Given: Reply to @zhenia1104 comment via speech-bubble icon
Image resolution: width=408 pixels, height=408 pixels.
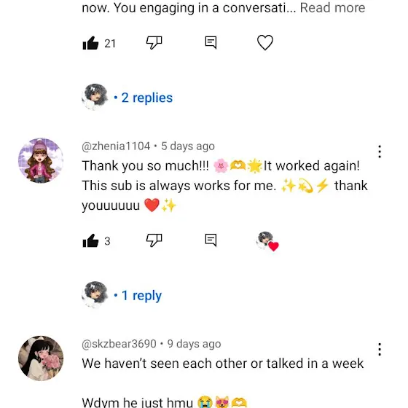Looking at the screenshot, I should (211, 240).
